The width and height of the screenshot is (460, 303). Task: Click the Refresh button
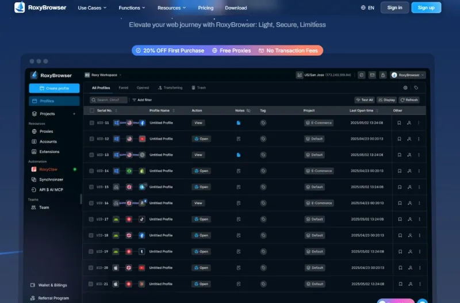coord(409,100)
